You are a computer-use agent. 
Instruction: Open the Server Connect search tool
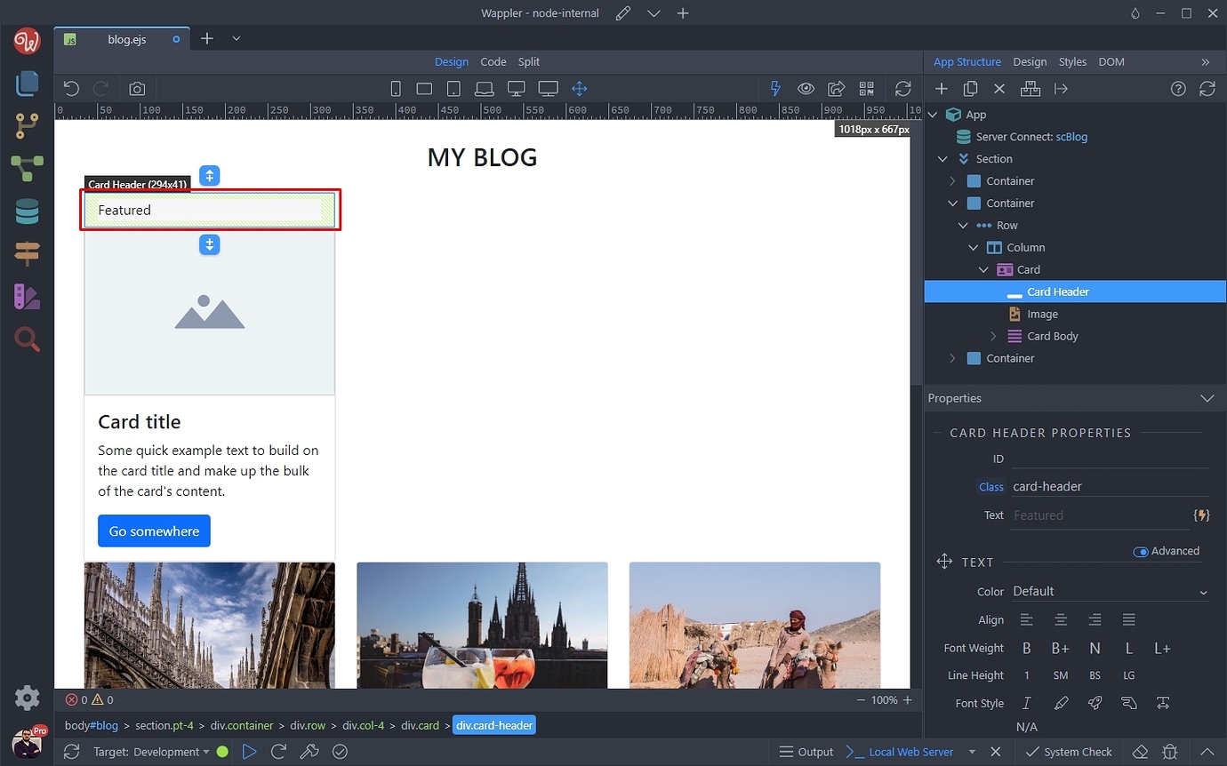tap(27, 339)
